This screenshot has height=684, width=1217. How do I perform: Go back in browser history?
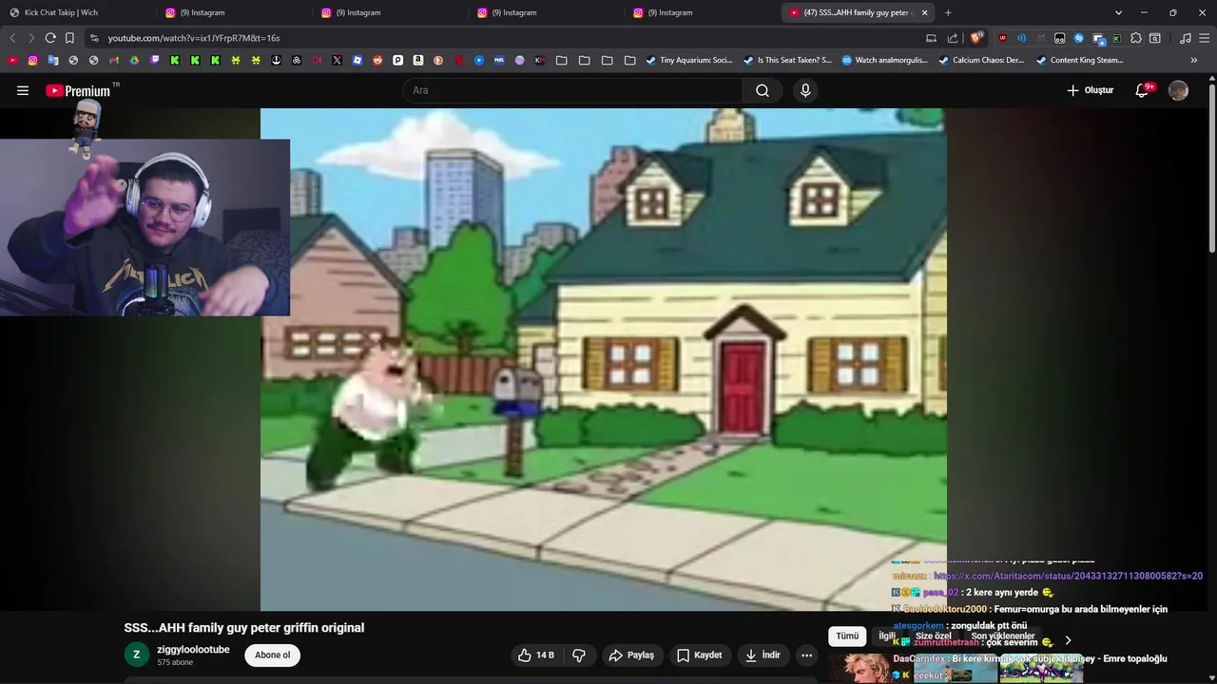(12, 38)
